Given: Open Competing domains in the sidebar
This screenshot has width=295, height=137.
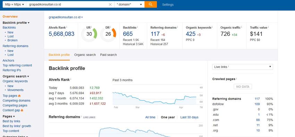Looking at the screenshot, I should pos(16,100).
